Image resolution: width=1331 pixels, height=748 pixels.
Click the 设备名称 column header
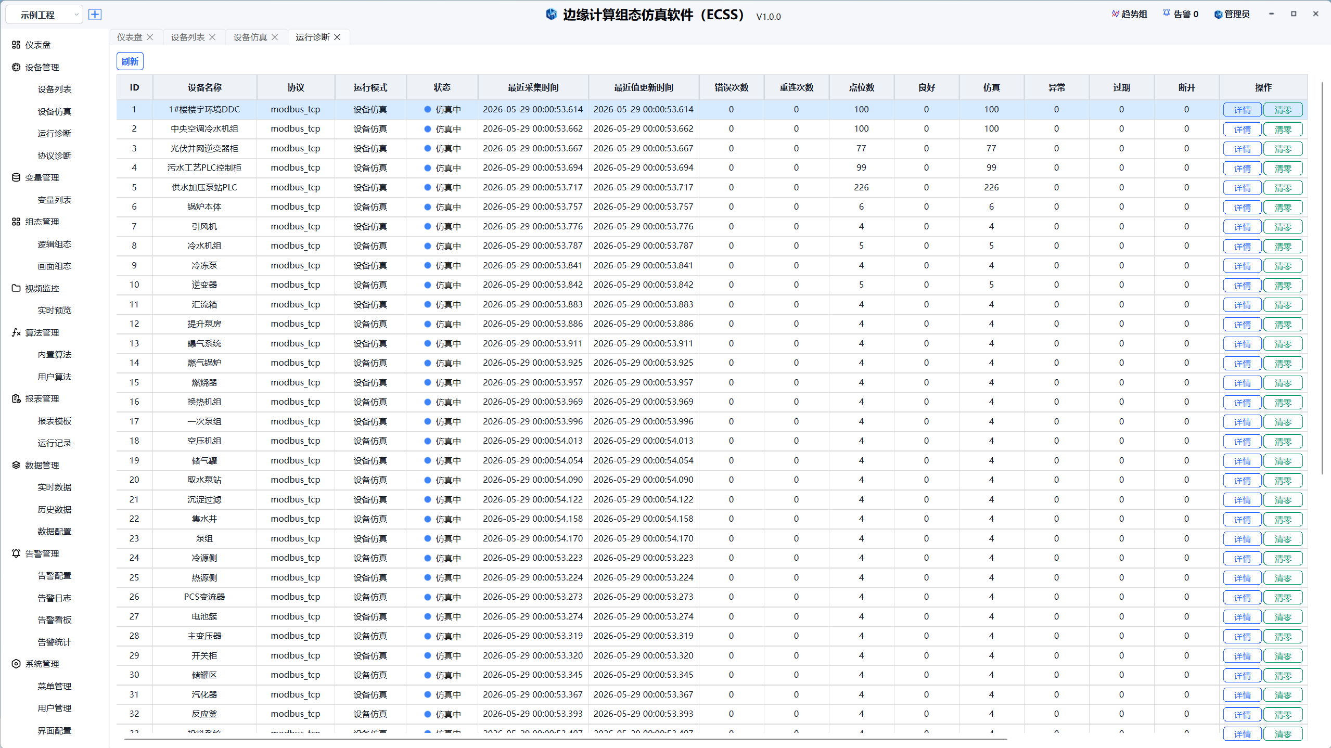point(204,87)
